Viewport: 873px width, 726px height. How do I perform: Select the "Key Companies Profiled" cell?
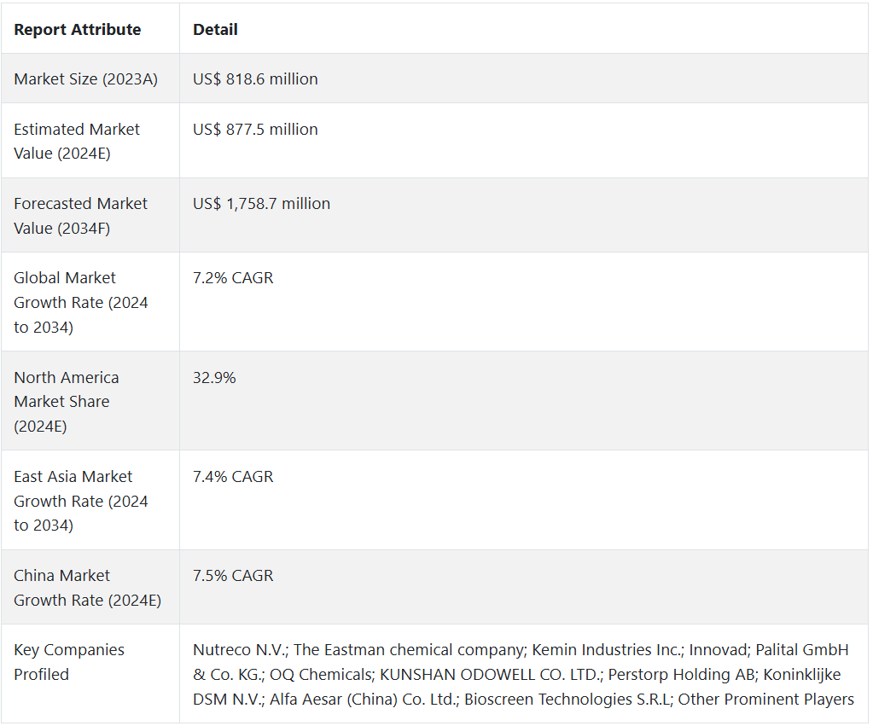click(x=69, y=662)
